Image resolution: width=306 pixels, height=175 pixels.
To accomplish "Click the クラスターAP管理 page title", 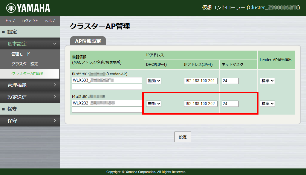I will click(100, 26).
